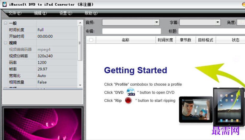Collapse the 视频 settings group
Image resolution: width=245 pixels, height=140 pixels.
tap(5, 43)
